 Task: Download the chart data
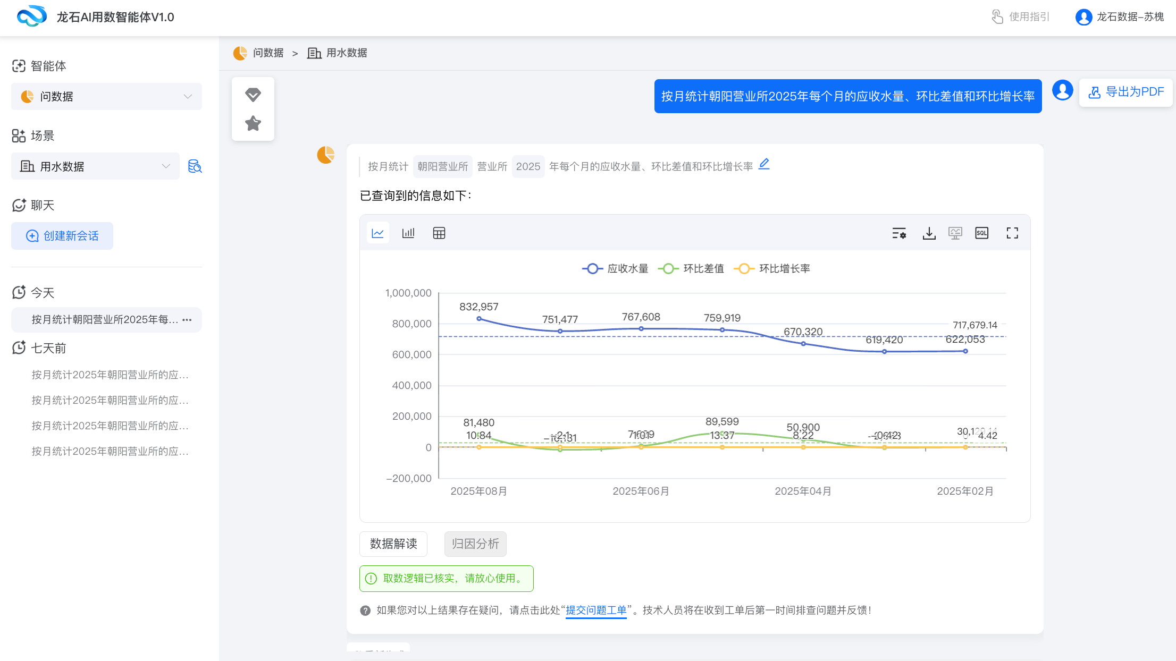point(929,233)
